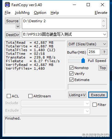Click the VerifyRead = 42,887 MB line
This screenshot has width=112, height=139.
30,65
